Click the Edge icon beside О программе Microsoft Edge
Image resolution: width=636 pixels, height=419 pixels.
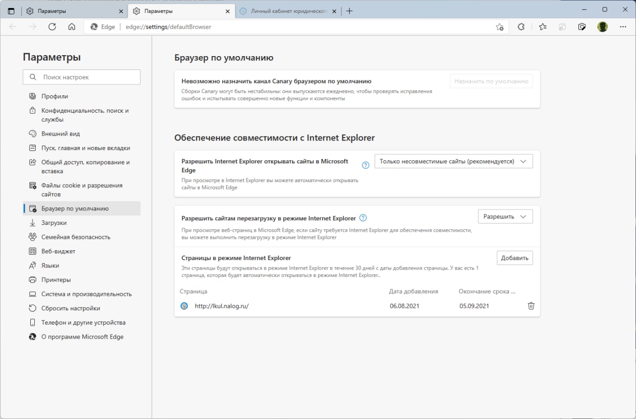click(x=33, y=337)
